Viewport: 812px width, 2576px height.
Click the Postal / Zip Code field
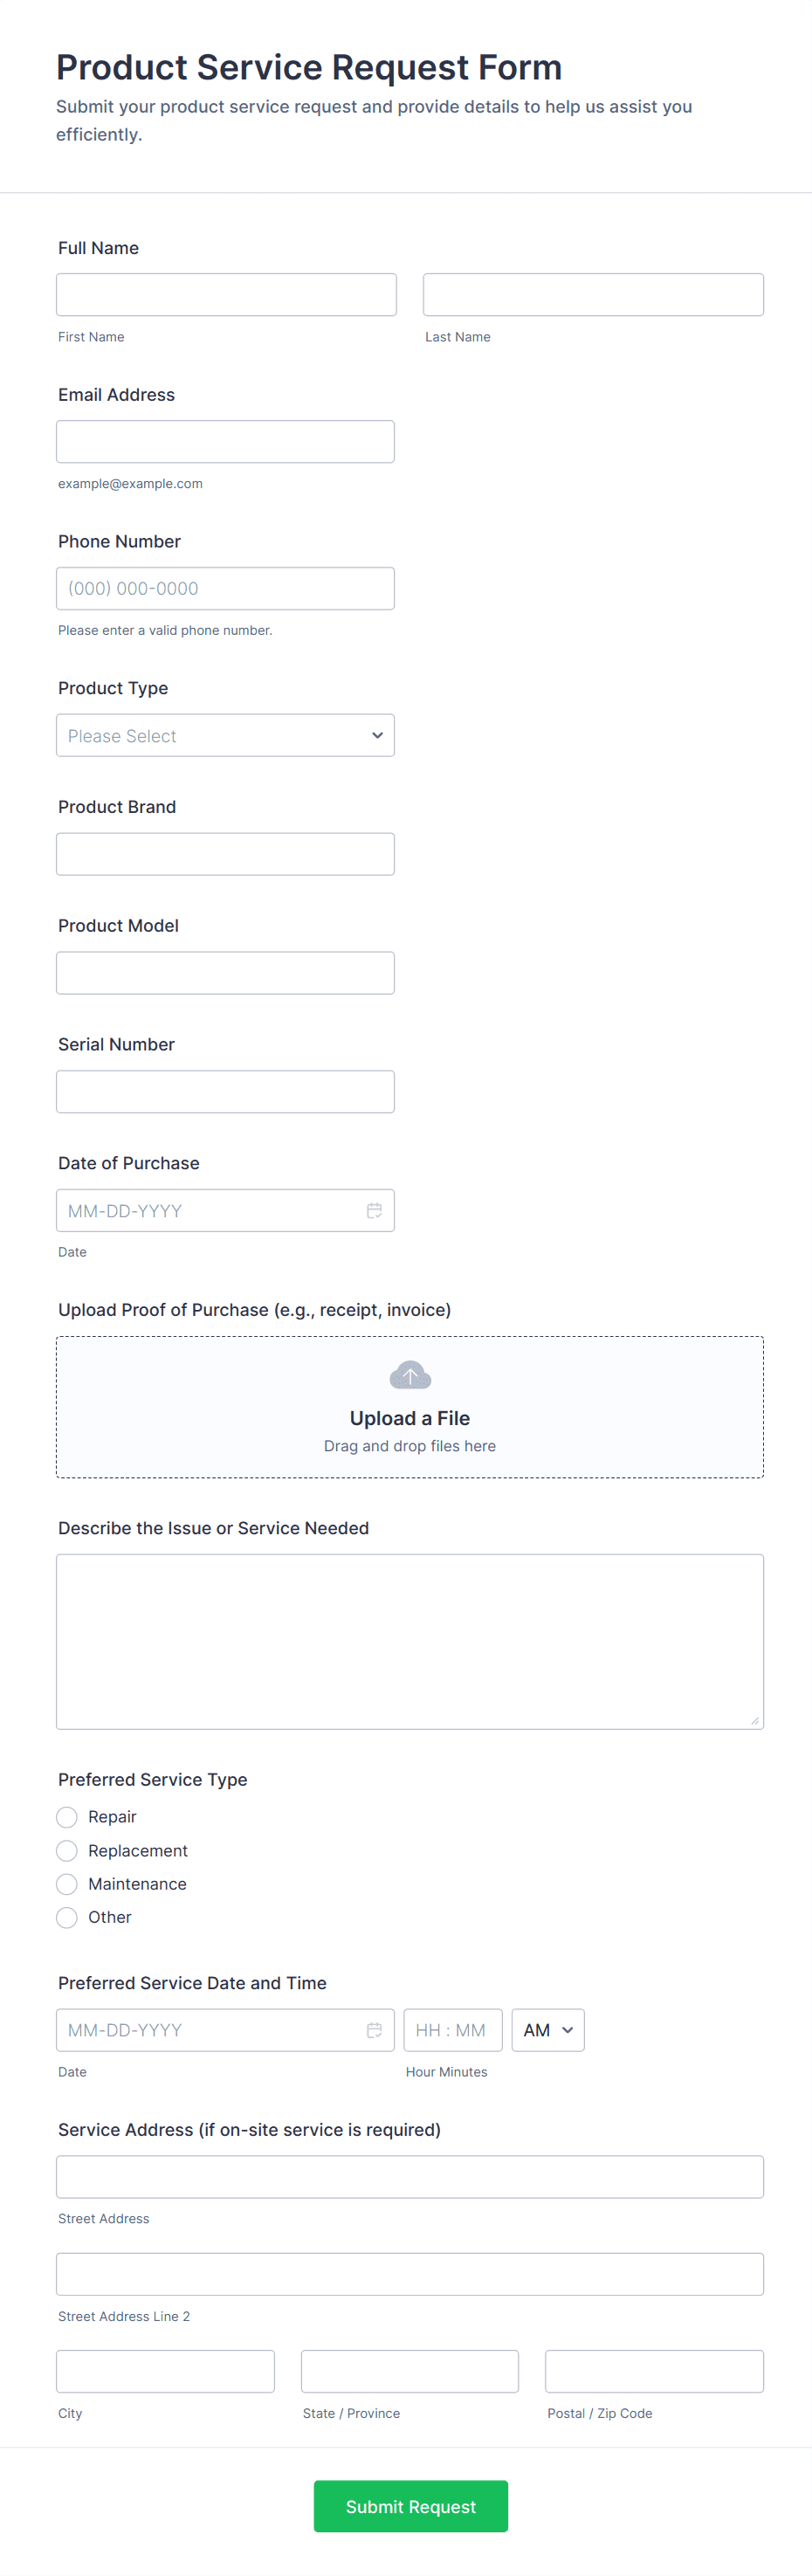click(x=654, y=2370)
